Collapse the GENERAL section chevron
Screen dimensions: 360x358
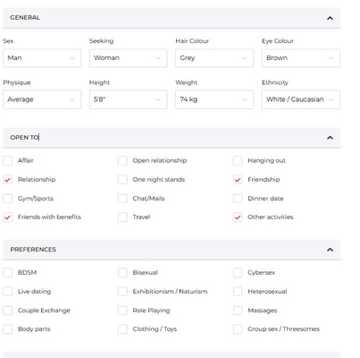pos(330,18)
